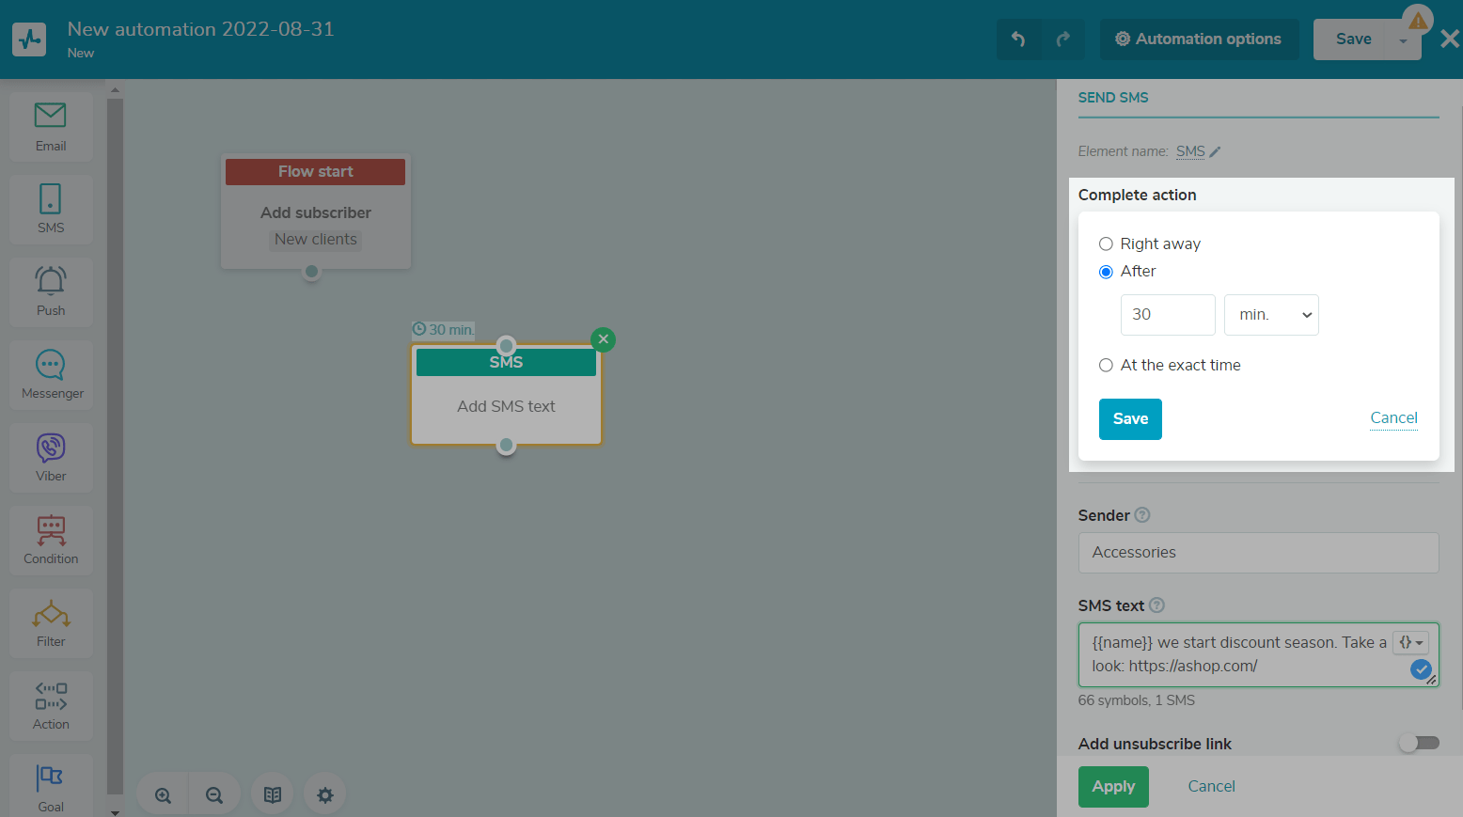
Task: Enable the Add unsubscribe link toggle
Action: pyautogui.click(x=1418, y=743)
